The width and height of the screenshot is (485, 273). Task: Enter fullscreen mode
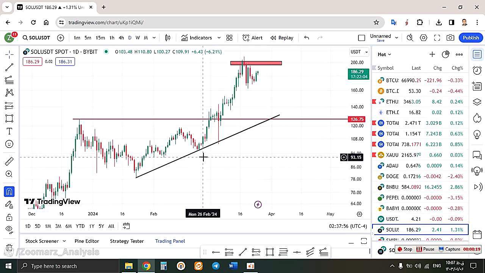click(437, 38)
